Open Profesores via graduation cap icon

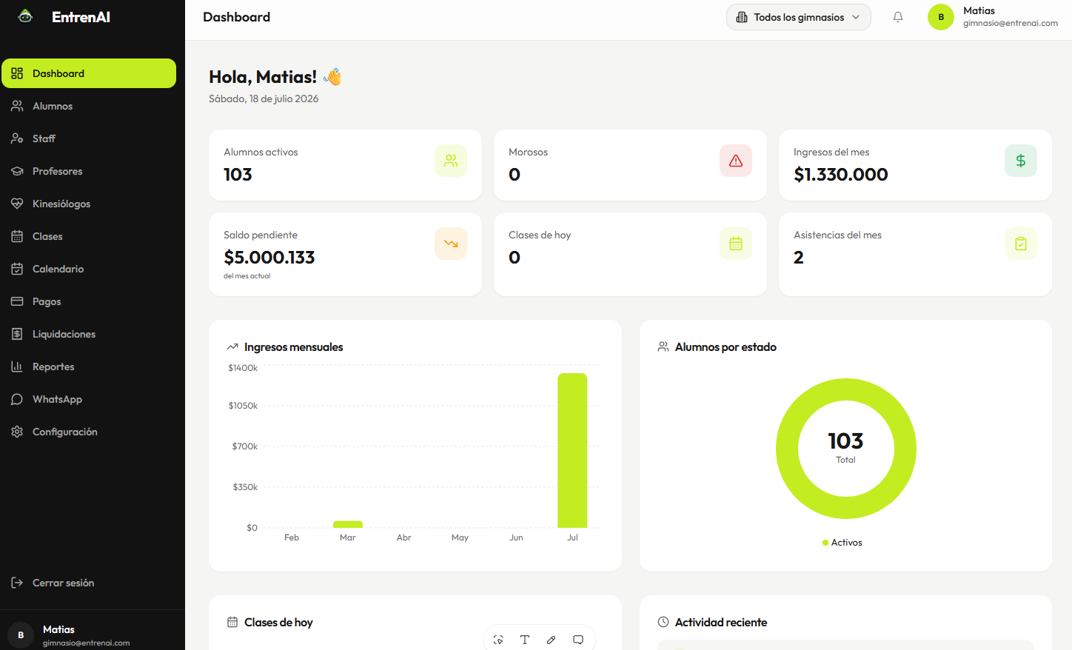coord(17,171)
